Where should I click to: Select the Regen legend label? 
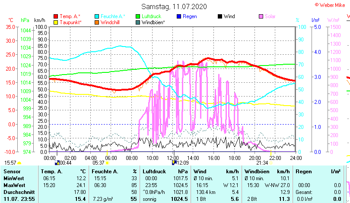point(190,16)
